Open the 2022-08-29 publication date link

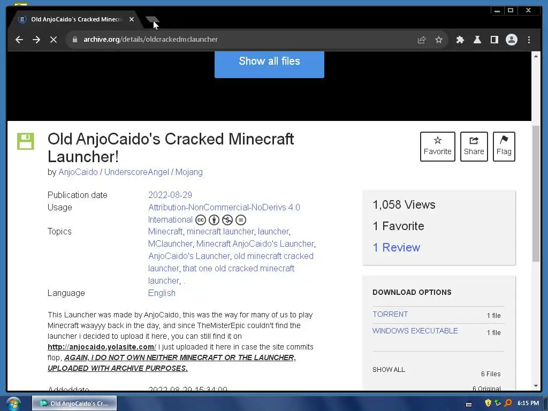170,195
